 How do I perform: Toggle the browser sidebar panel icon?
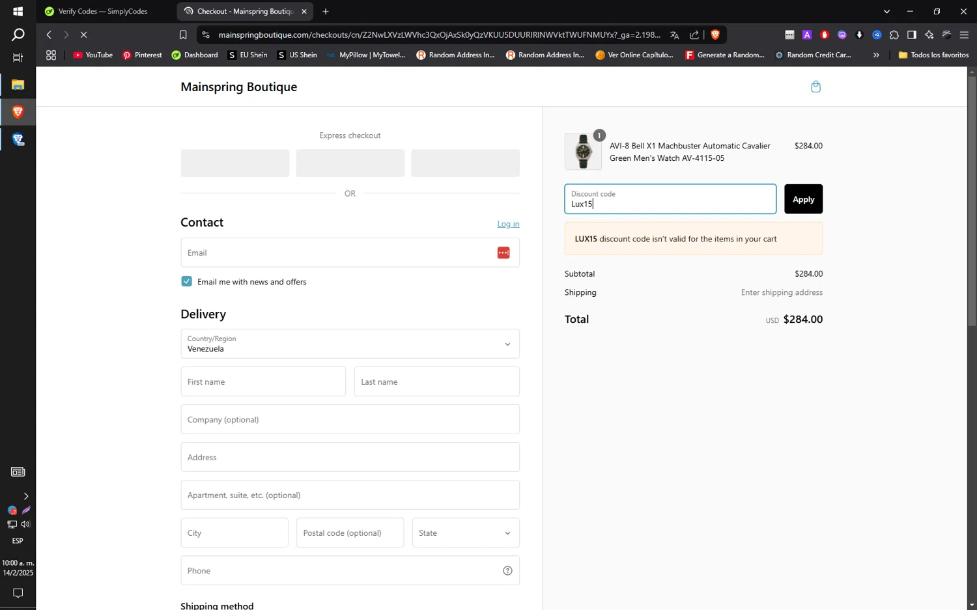tap(912, 35)
